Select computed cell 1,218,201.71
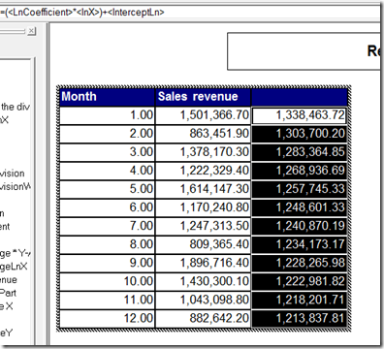 pyautogui.click(x=300, y=300)
